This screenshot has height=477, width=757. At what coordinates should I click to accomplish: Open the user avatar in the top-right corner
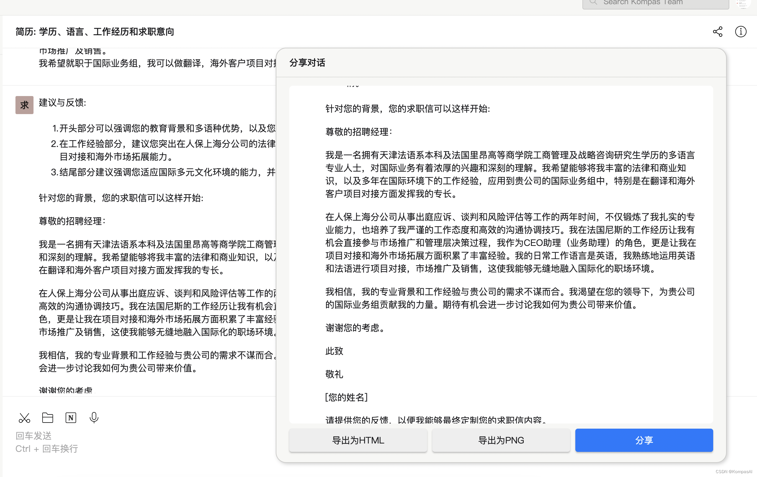click(x=743, y=3)
